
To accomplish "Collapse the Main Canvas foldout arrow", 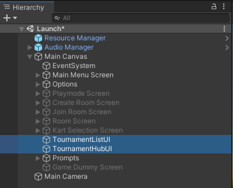I will click(x=29, y=57).
